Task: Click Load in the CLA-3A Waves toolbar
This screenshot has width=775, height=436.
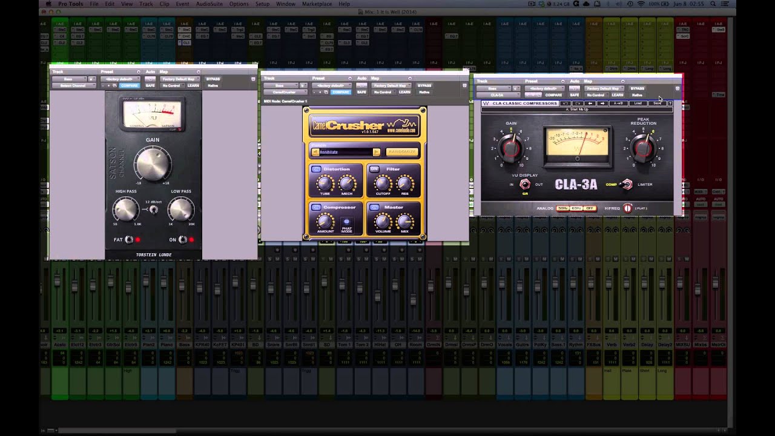Action: 638,104
